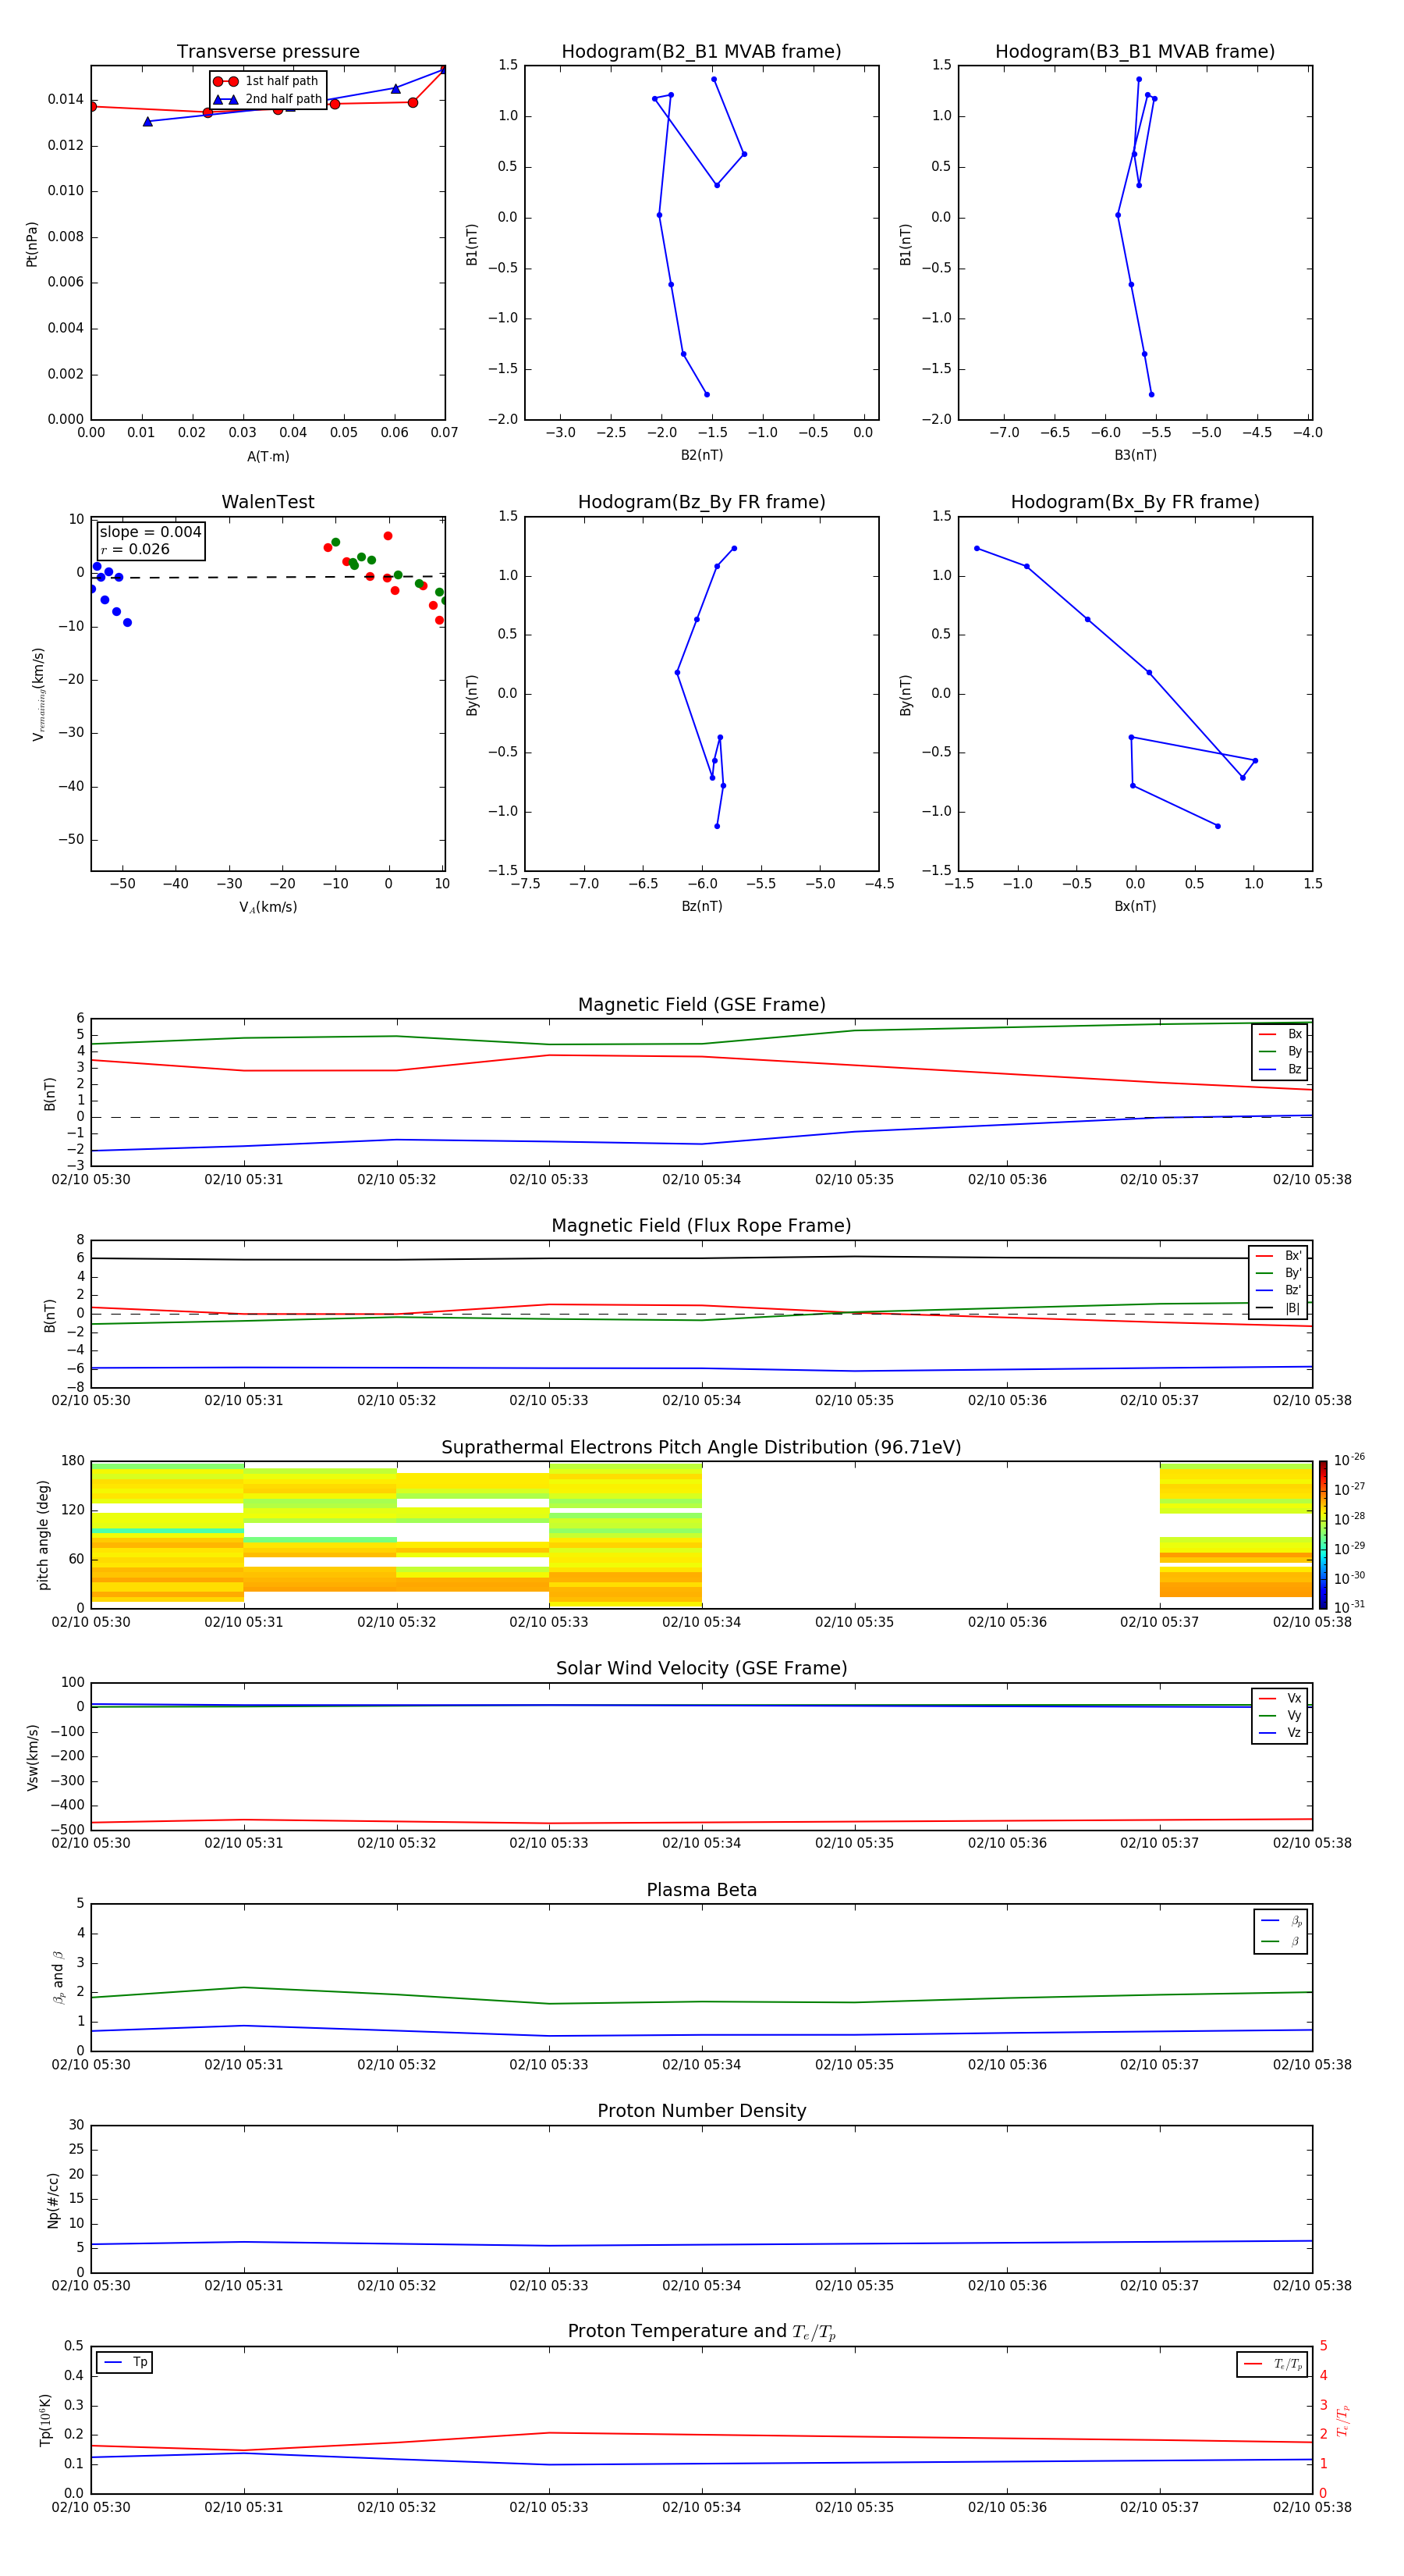Click '02/10 05:37' tick under pitch angle plot
1404x2576 pixels.
click(x=1159, y=1622)
